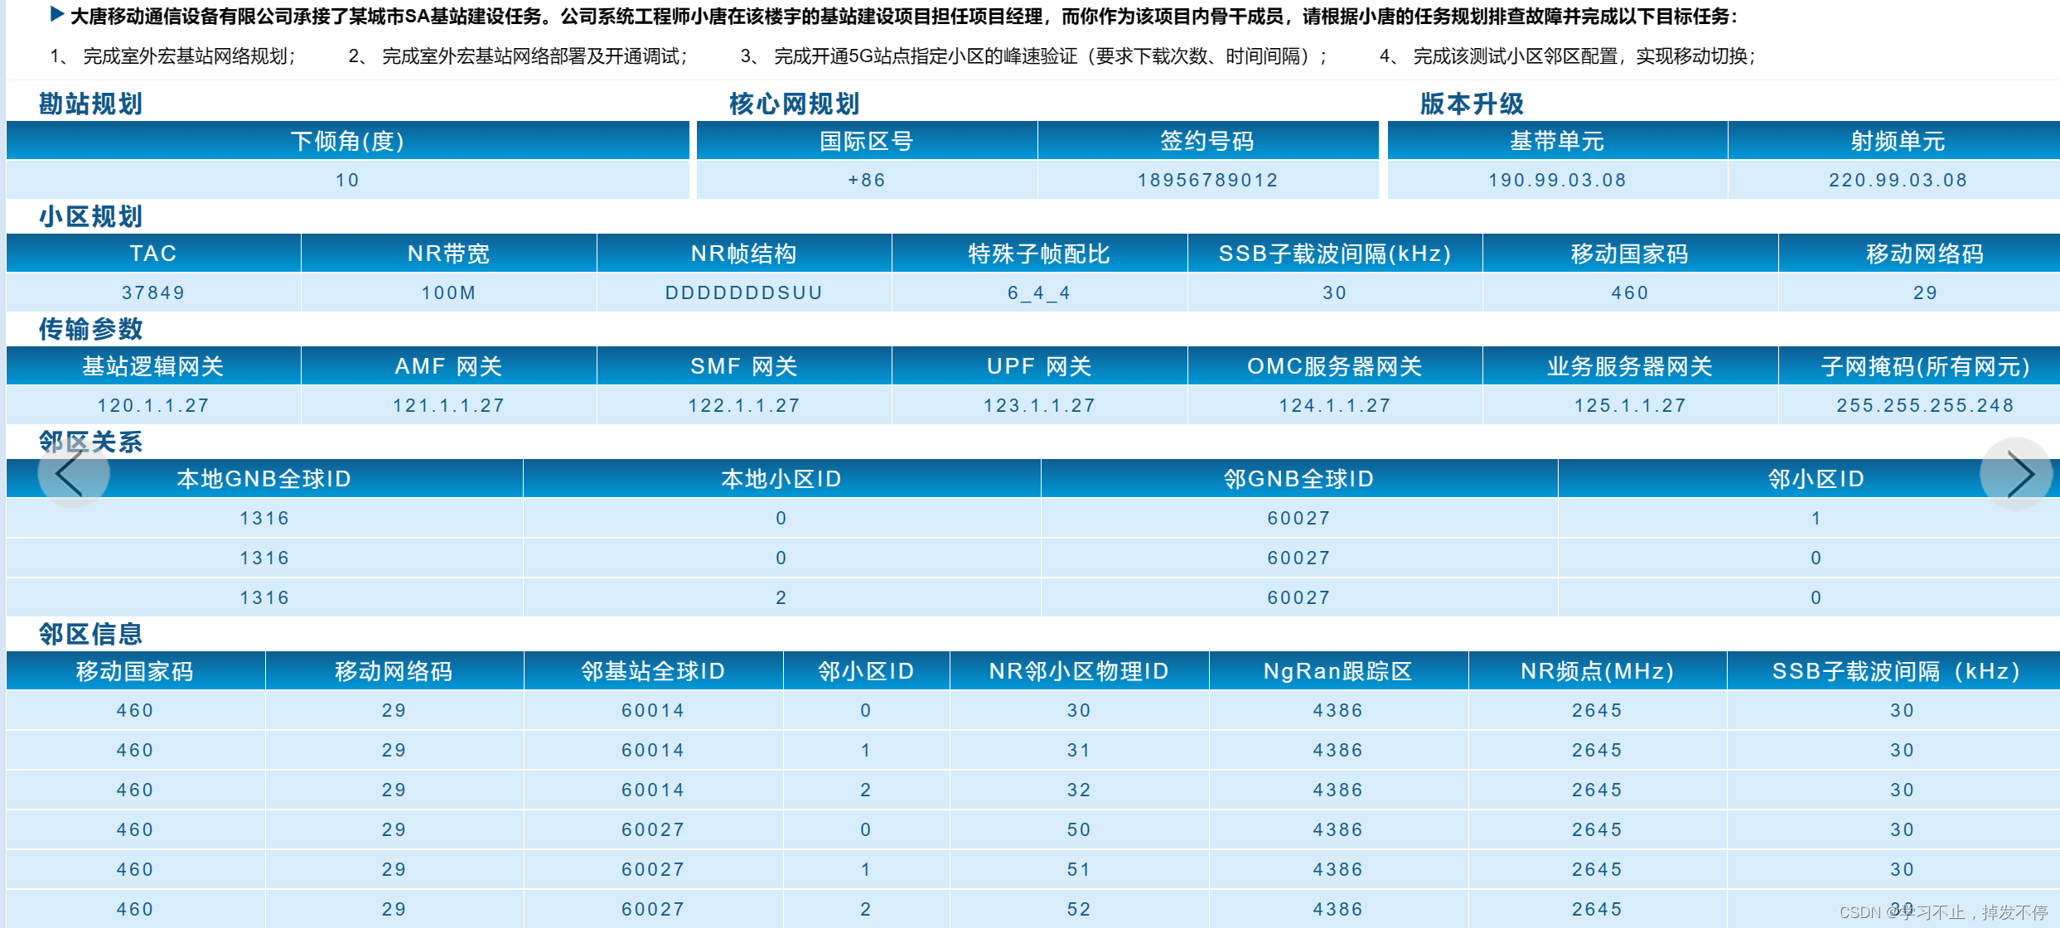Select physical cell ID 50

pyautogui.click(x=1079, y=829)
